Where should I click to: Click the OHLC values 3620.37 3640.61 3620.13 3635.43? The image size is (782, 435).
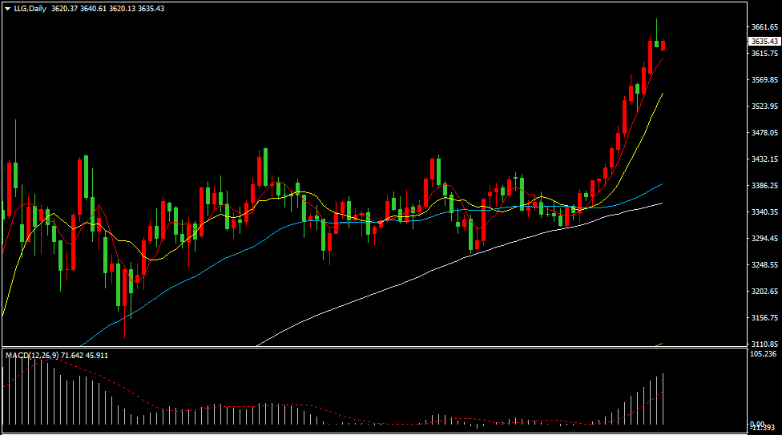coord(107,9)
